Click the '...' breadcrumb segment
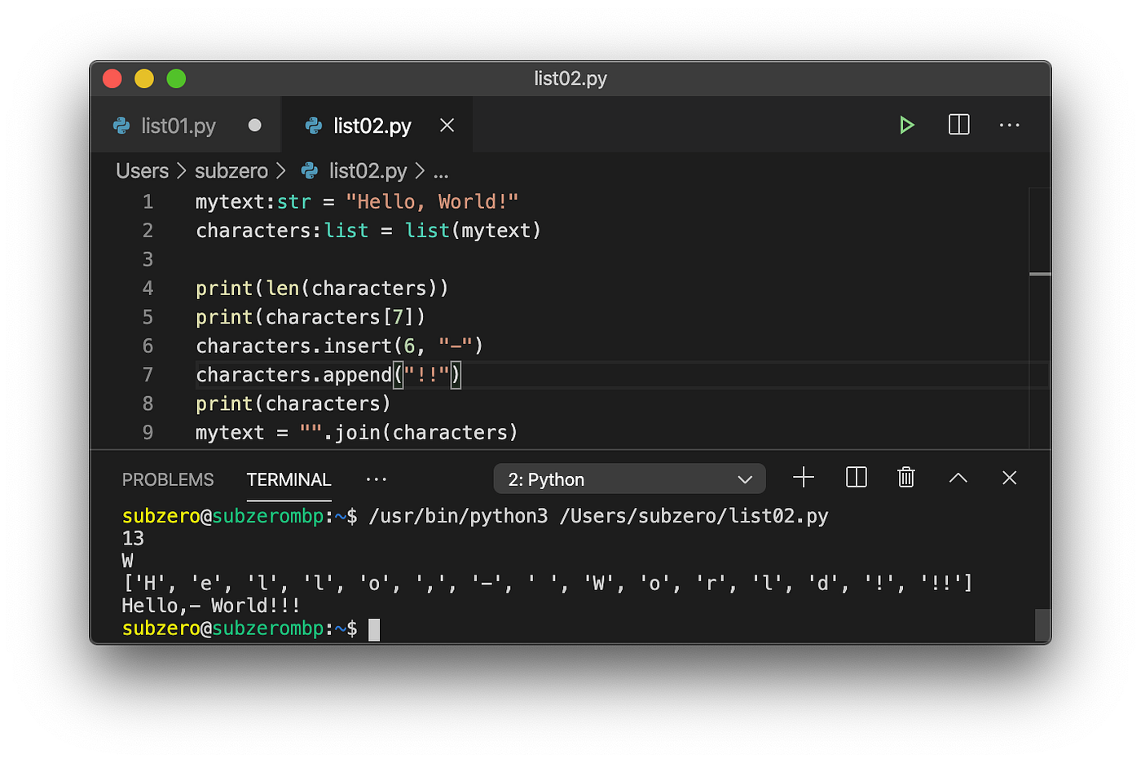 coord(441,173)
